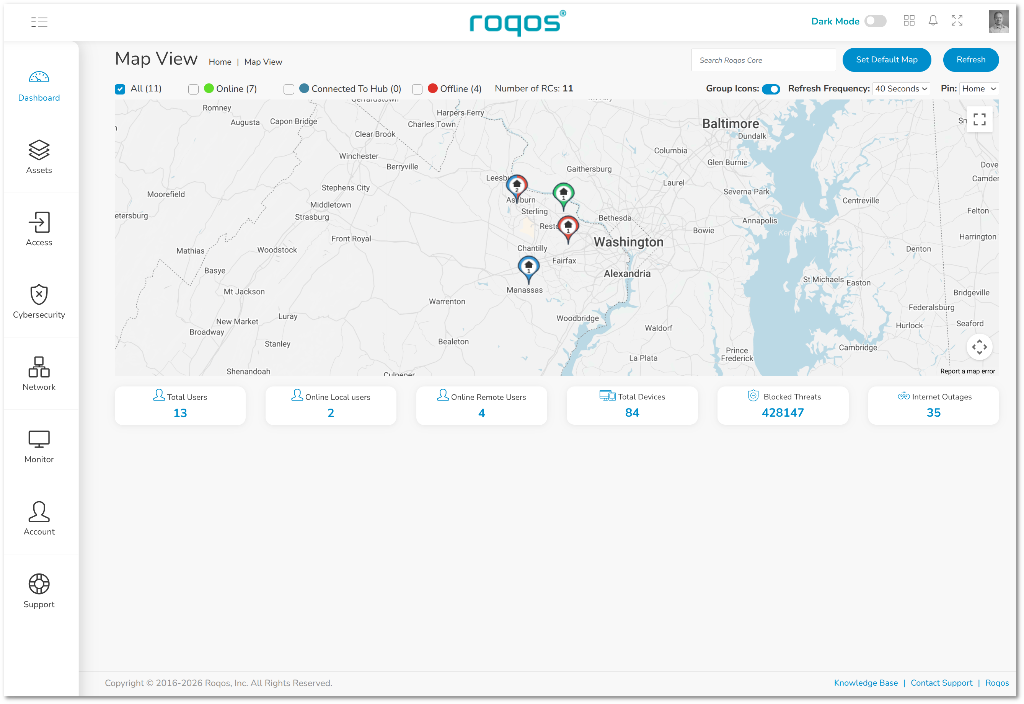Turn off Group Icons toggle
Image resolution: width=1024 pixels, height=704 pixels.
click(771, 89)
